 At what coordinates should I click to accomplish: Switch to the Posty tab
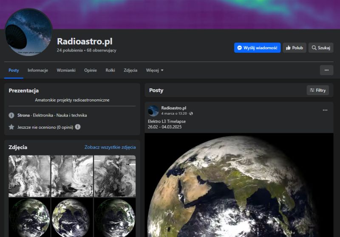(x=14, y=70)
